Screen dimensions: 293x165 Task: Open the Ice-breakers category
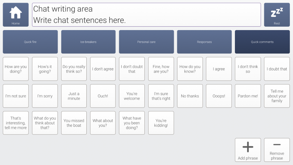[88, 42]
